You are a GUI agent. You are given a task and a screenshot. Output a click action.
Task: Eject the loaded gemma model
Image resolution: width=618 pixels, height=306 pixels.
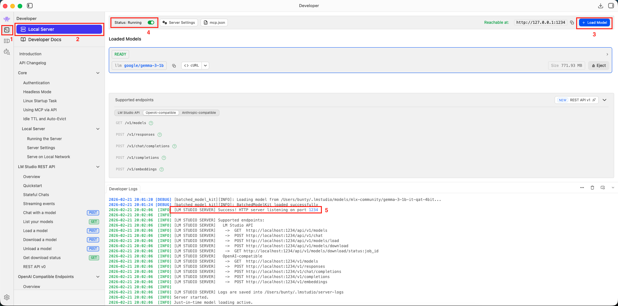(598, 66)
